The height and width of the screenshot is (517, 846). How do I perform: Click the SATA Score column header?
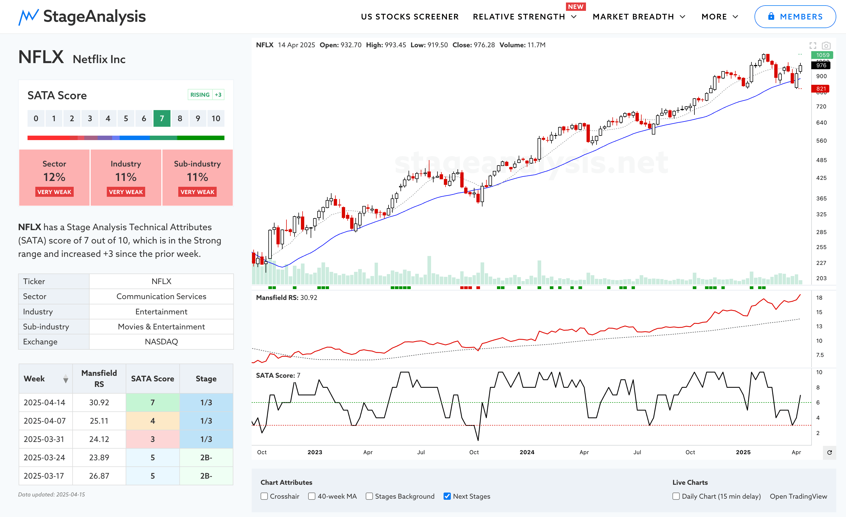click(152, 379)
